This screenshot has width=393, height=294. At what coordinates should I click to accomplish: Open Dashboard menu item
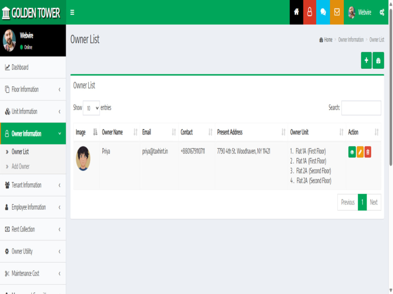point(33,67)
